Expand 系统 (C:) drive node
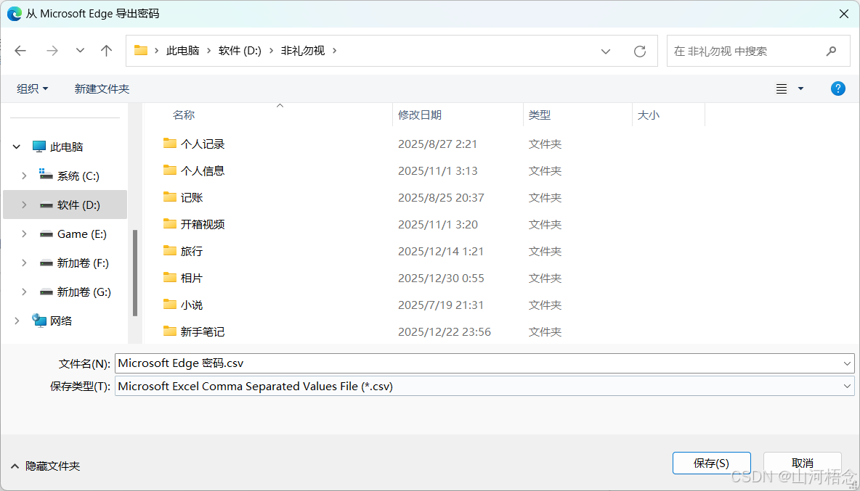 [x=24, y=176]
